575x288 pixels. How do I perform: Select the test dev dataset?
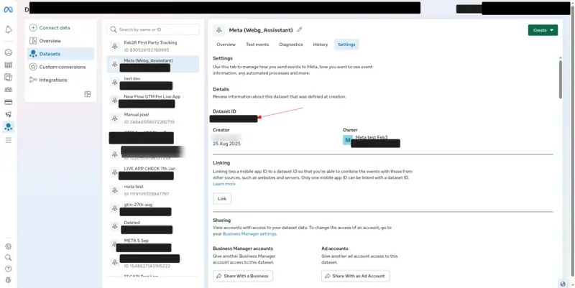point(153,82)
